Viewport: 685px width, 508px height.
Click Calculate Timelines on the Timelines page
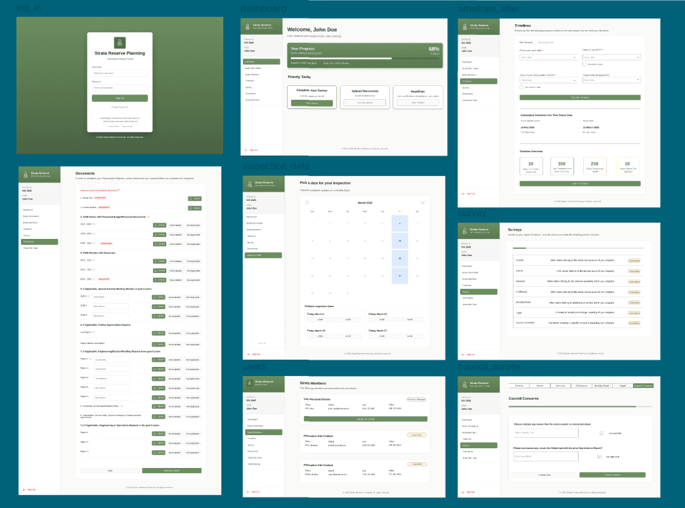tap(580, 98)
